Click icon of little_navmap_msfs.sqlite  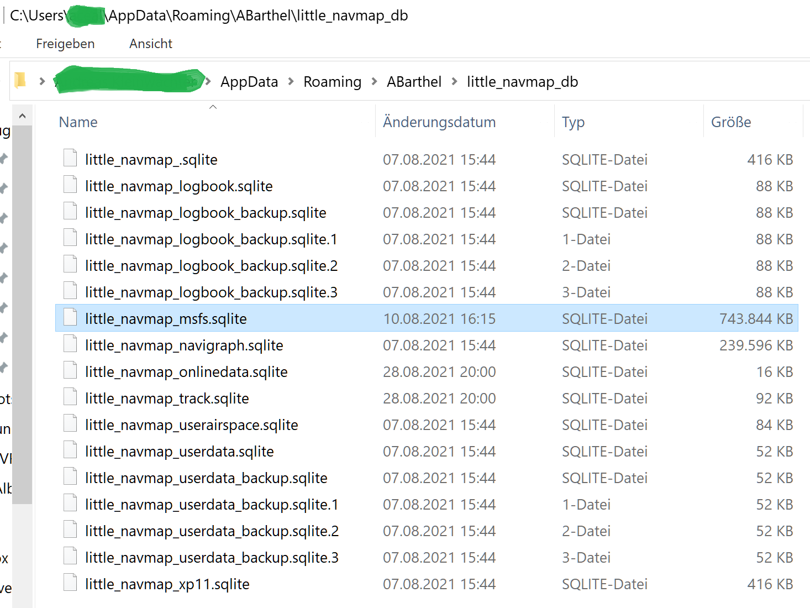pos(70,317)
